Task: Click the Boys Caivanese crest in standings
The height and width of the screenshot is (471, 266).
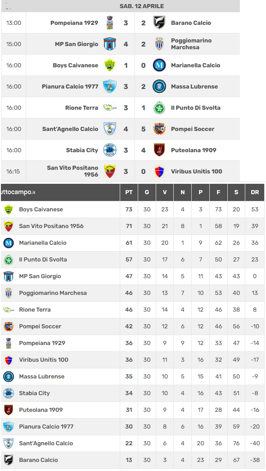Action: pos(9,210)
